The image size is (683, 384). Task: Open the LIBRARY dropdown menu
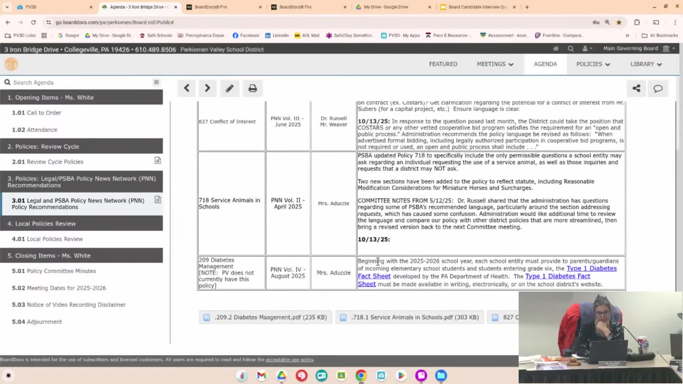[646, 64]
